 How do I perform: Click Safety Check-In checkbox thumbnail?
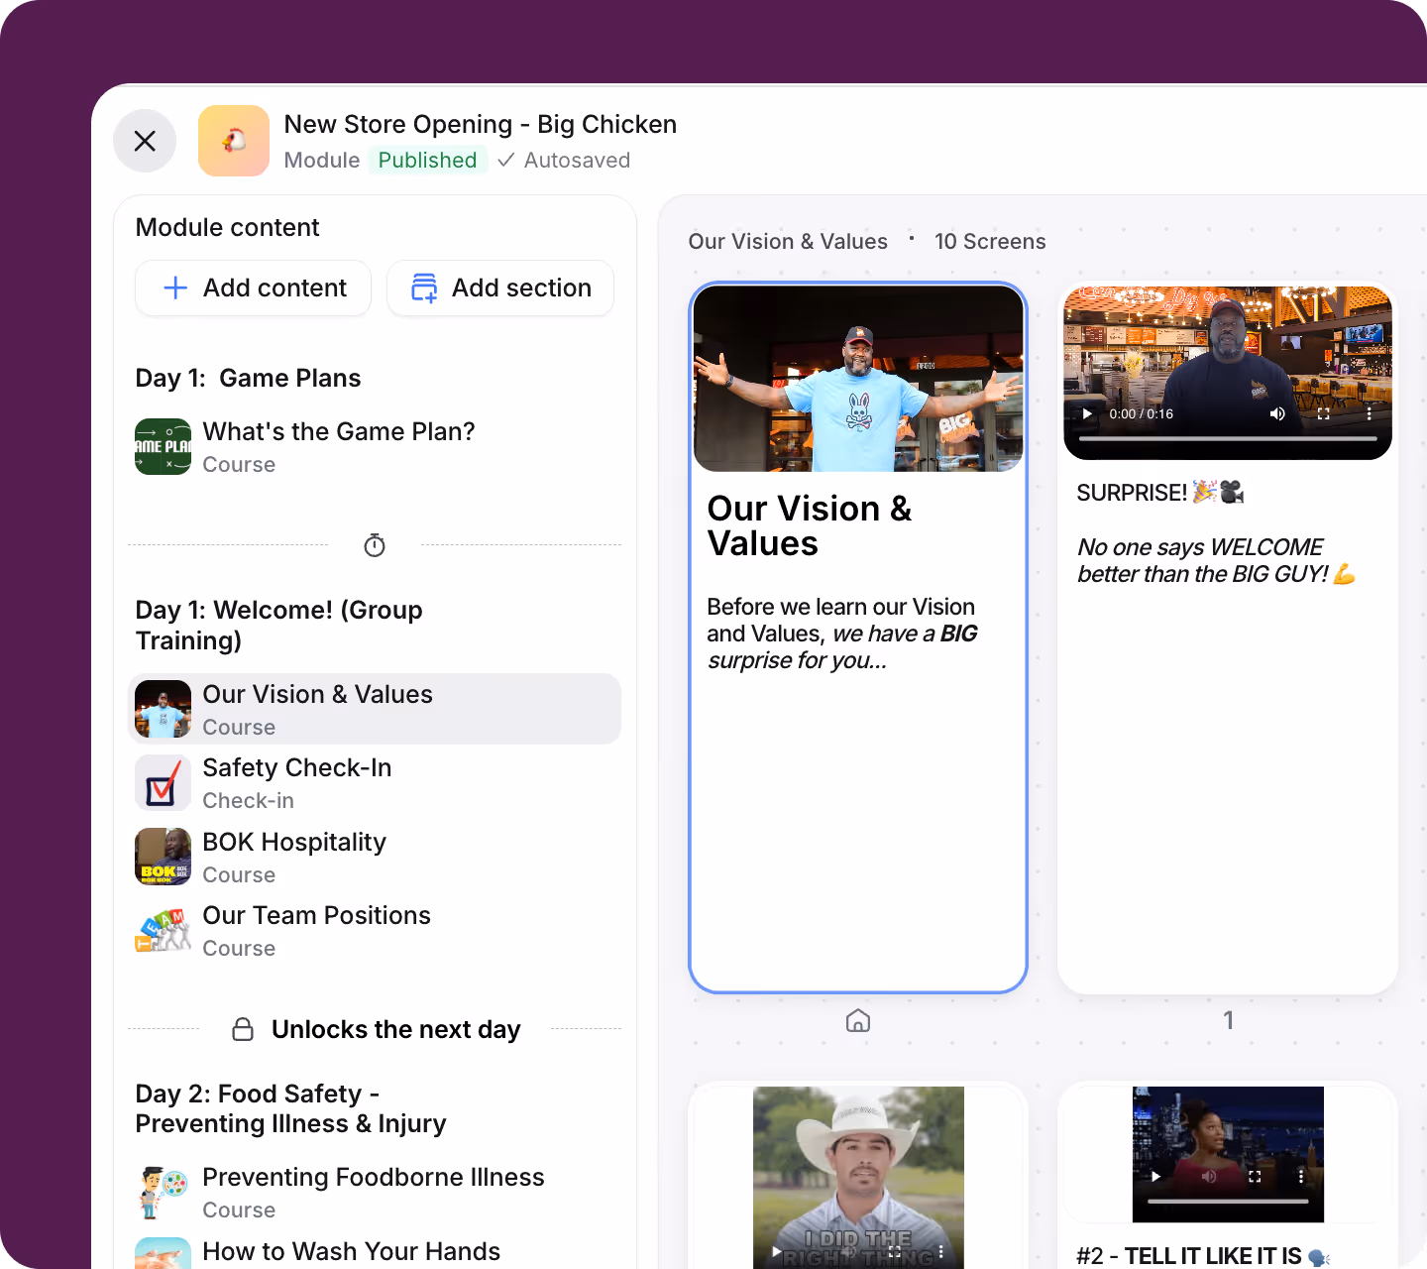coord(163,783)
